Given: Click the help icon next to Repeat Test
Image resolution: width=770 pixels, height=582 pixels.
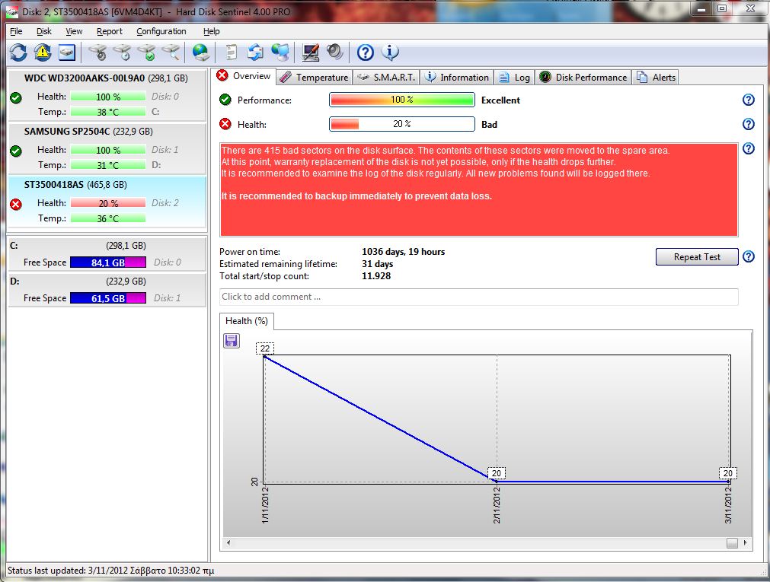Looking at the screenshot, I should click(x=748, y=256).
